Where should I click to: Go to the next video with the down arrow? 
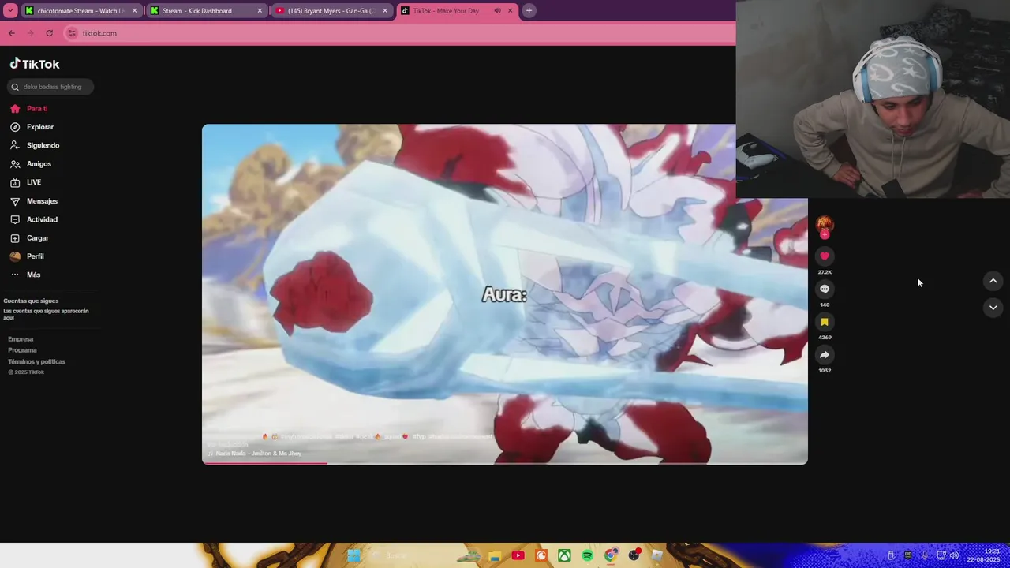pyautogui.click(x=993, y=308)
